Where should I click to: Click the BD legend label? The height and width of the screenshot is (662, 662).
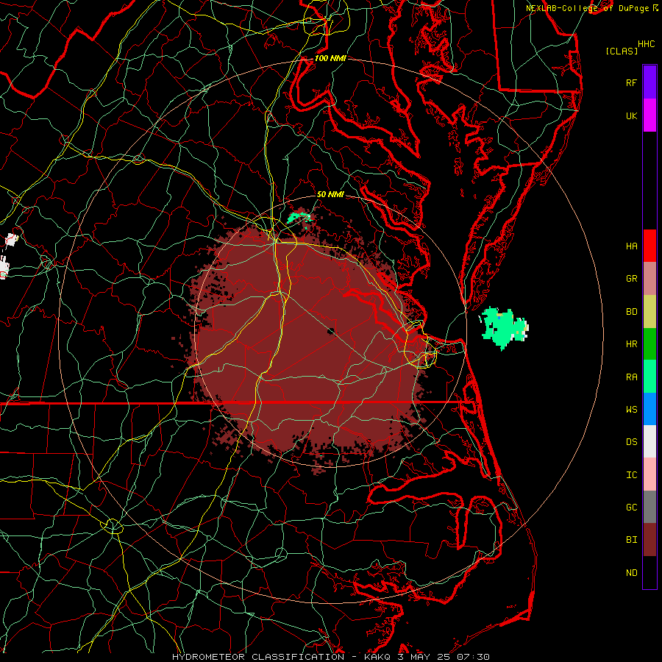point(631,312)
